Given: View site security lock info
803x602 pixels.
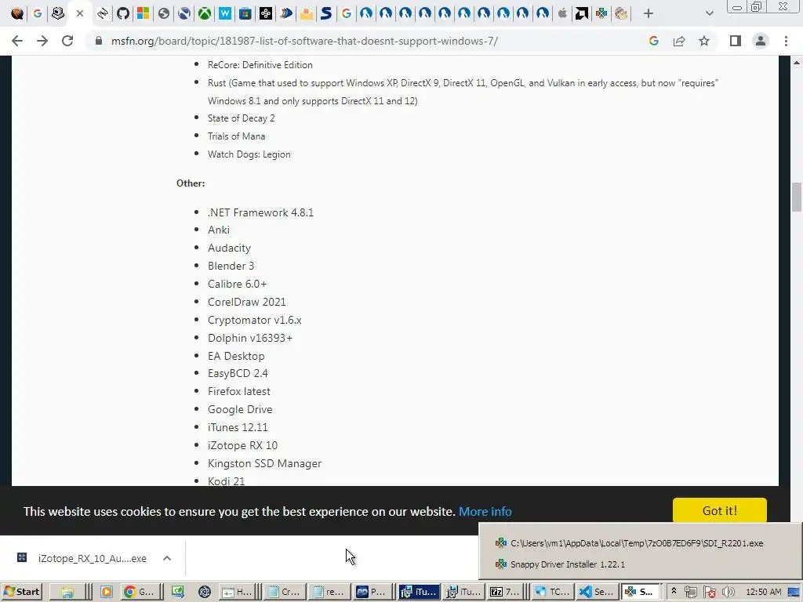Looking at the screenshot, I should tap(98, 41).
